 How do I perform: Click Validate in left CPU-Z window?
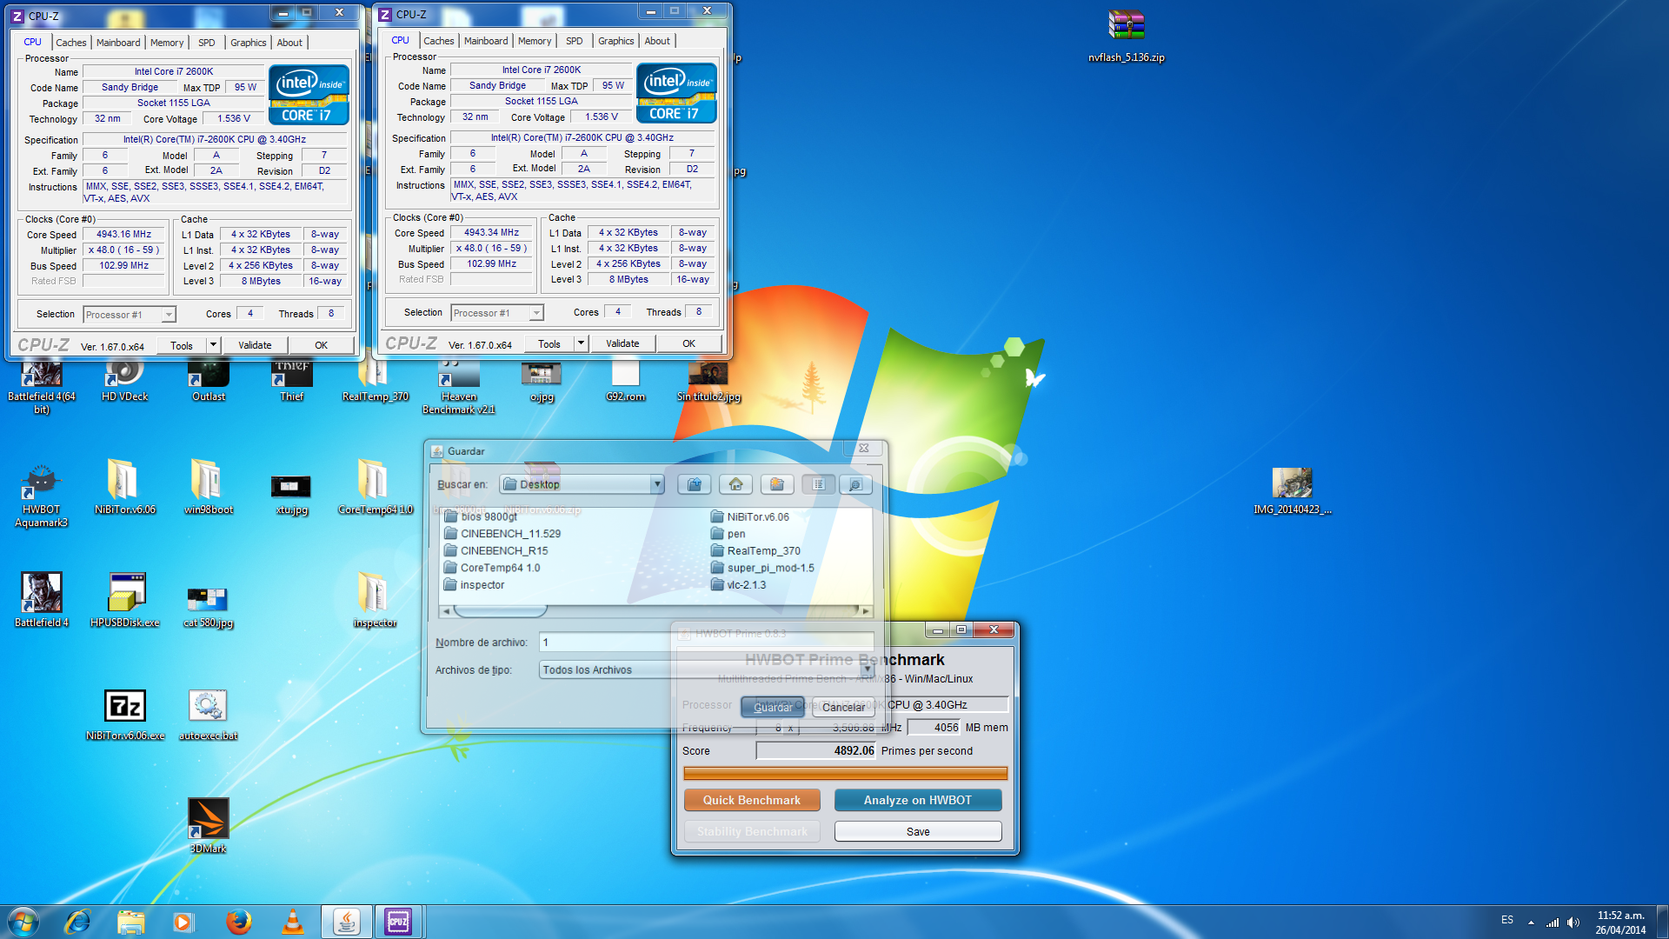255,345
